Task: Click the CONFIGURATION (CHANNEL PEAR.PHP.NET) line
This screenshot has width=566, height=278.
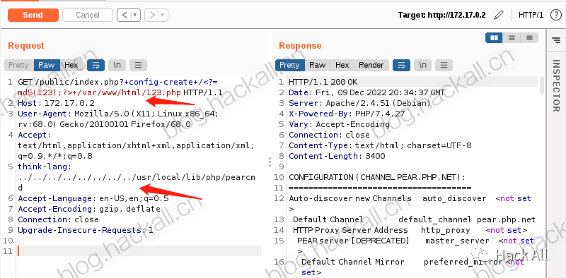Action: pos(377,177)
